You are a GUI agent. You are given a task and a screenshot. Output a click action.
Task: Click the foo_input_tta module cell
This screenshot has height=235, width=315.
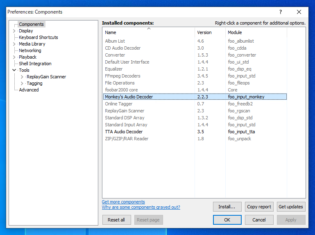coord(241,132)
